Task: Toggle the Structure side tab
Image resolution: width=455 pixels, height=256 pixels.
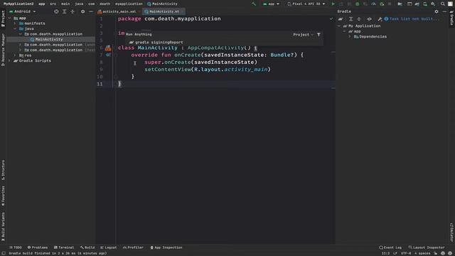Action: point(3,170)
